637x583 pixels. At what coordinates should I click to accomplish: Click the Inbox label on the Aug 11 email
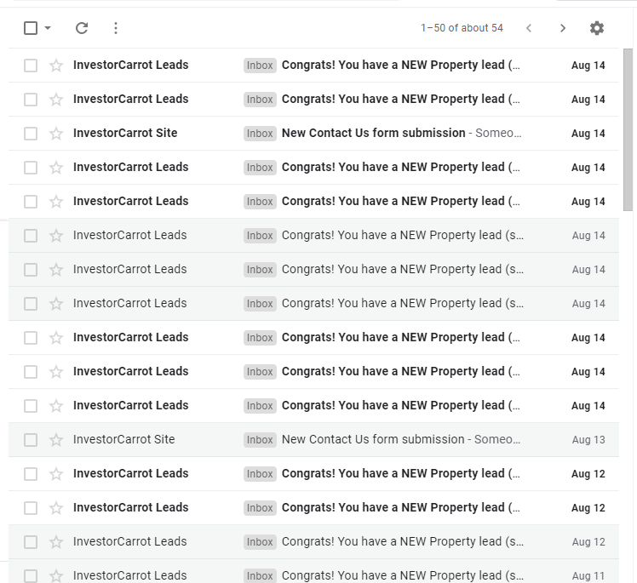(260, 575)
